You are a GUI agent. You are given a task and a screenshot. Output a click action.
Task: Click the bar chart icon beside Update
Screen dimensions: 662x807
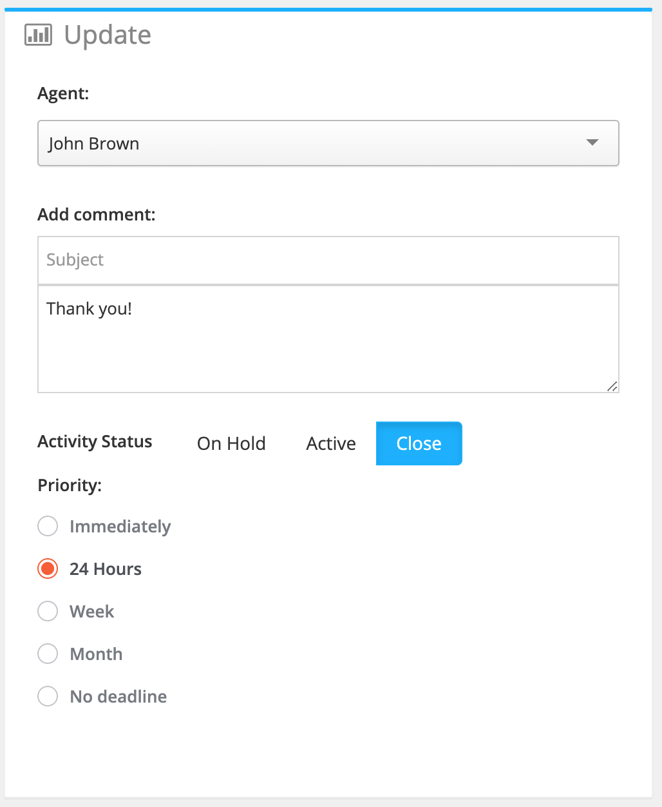coord(38,35)
